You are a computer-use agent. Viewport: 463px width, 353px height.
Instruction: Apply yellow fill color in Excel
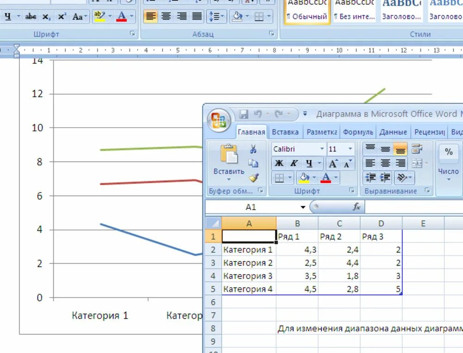pos(305,178)
